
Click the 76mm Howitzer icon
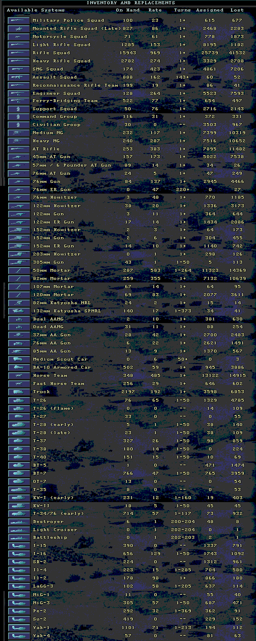[19, 197]
